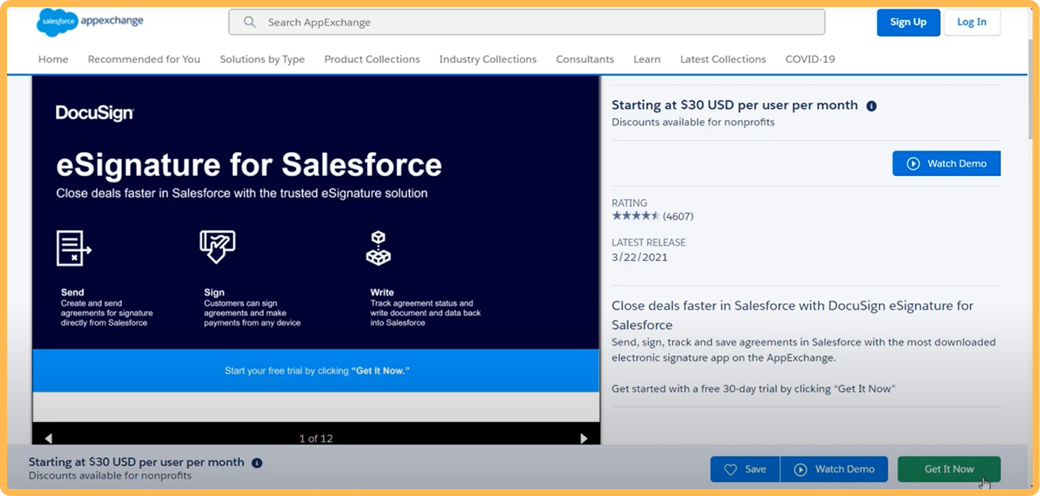
Task: Click the '1 of 12' slide counter
Action: tap(316, 439)
